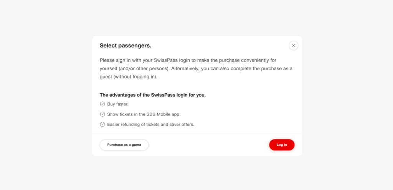393x190 pixels.
Task: Click the checkmark icon beside Buy faster
Action: 102,104
